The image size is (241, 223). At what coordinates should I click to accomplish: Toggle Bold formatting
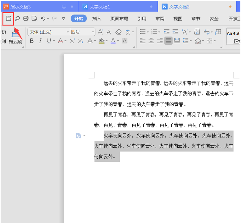tap(32, 41)
